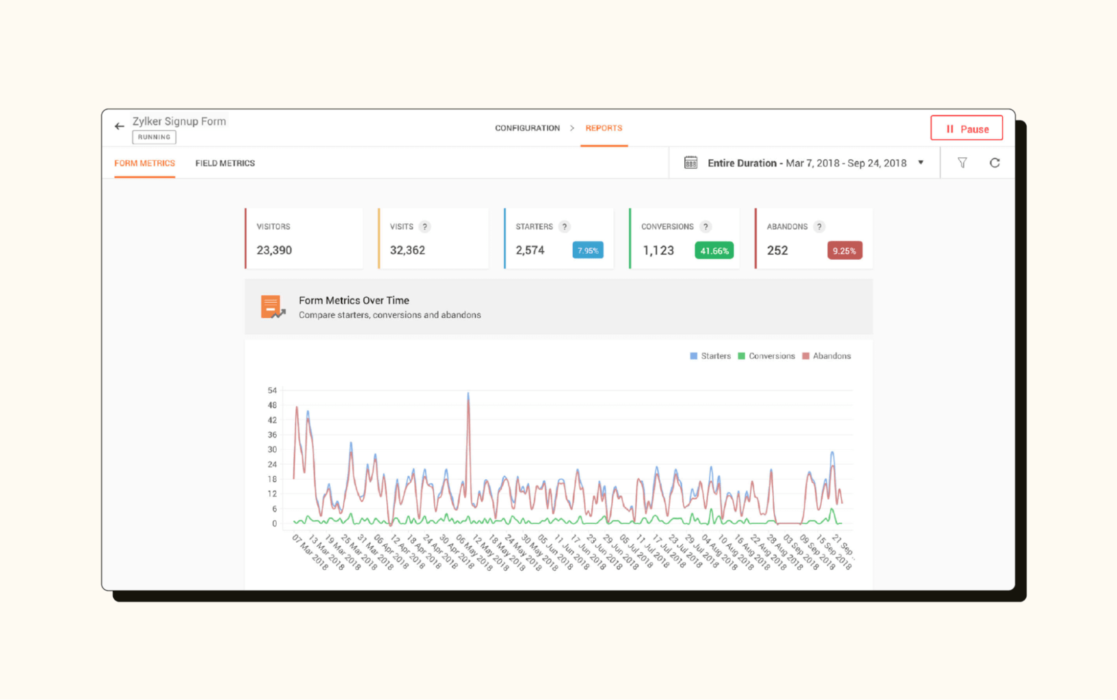Pause the running form with the Pause button
Screen dimensions: 1117x700
click(966, 128)
